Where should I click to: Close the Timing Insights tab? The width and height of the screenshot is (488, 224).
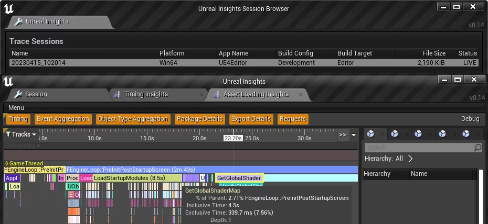point(201,95)
